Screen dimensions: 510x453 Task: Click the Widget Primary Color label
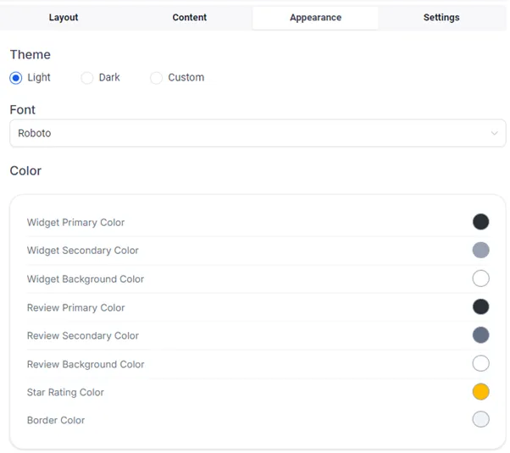coord(75,223)
